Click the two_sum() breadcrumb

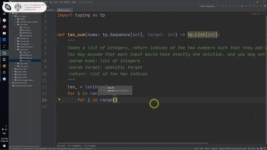[x=61, y=145]
